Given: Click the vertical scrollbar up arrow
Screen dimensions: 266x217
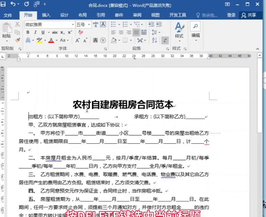Looking at the screenshot, I should tap(260, 55).
